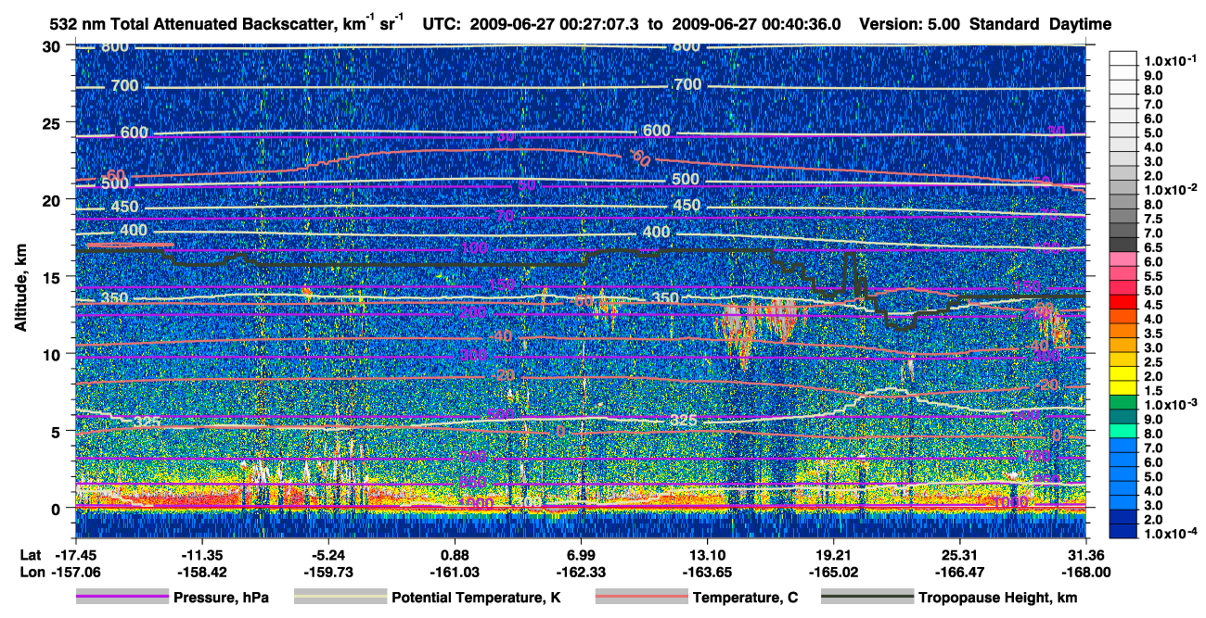Click latitude value 25.31

point(960,555)
